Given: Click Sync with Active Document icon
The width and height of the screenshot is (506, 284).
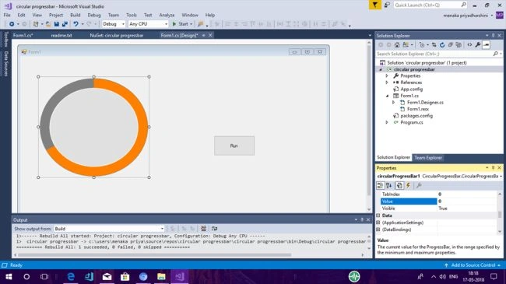Looking at the screenshot, I should tap(434, 45).
